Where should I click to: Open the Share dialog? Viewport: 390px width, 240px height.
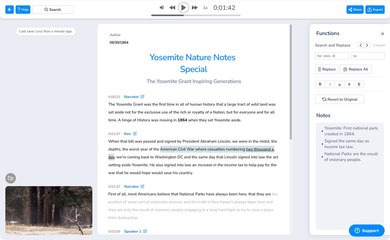pos(355,9)
